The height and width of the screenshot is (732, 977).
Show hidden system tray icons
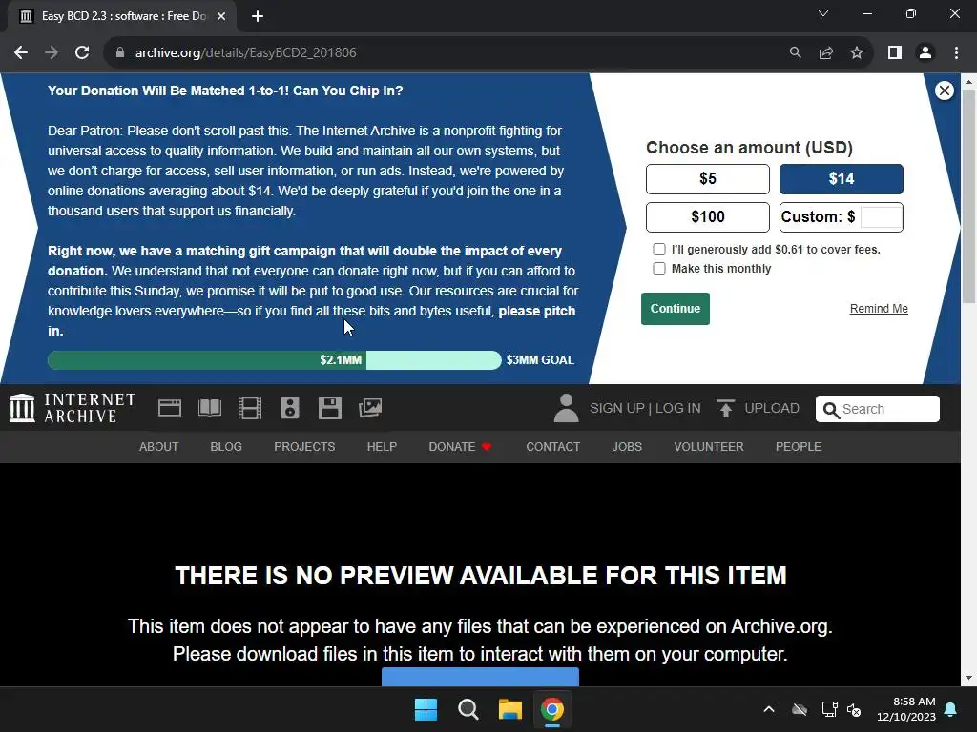(769, 709)
